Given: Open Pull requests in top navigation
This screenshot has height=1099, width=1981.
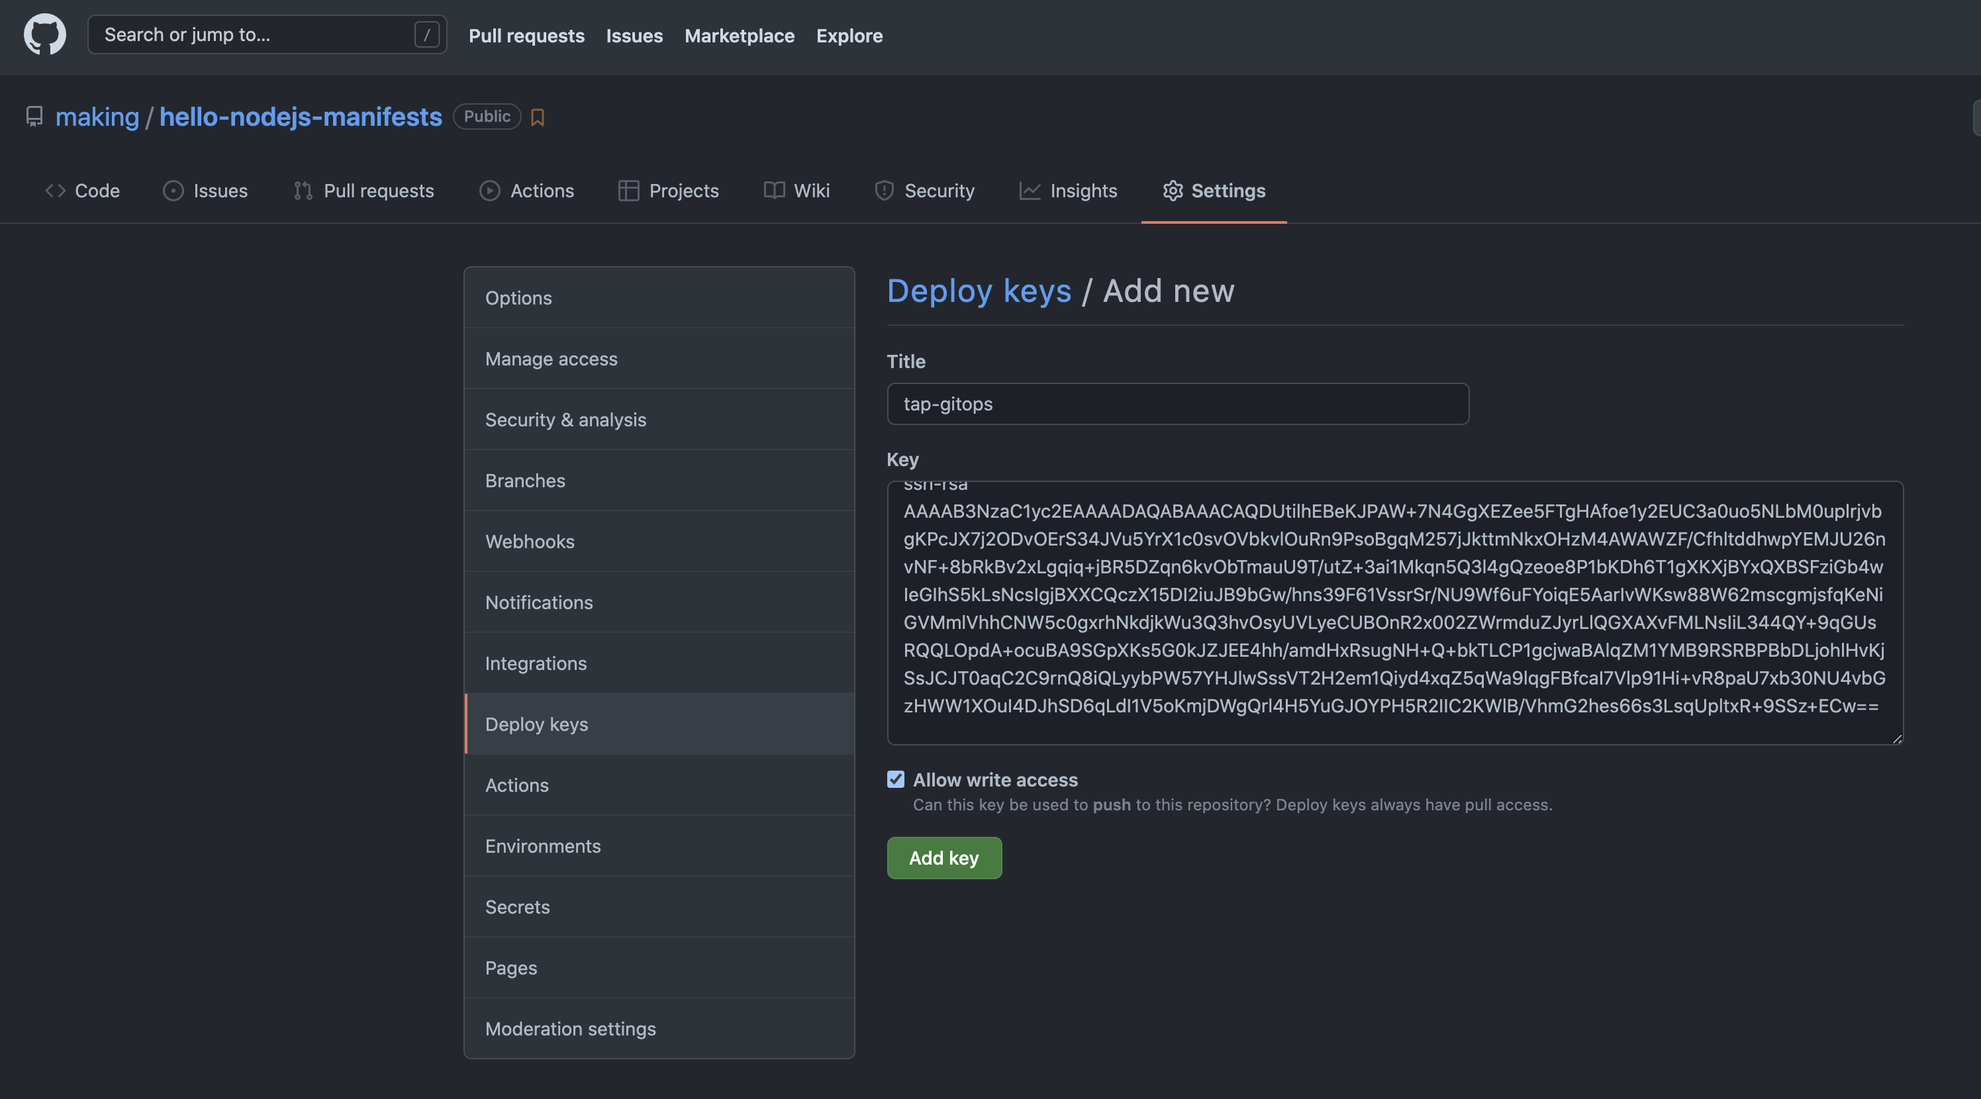Looking at the screenshot, I should point(526,35).
